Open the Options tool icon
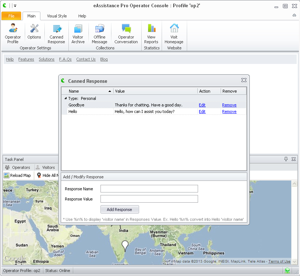Image resolution: width=300 pixels, height=276 pixels. point(34,32)
